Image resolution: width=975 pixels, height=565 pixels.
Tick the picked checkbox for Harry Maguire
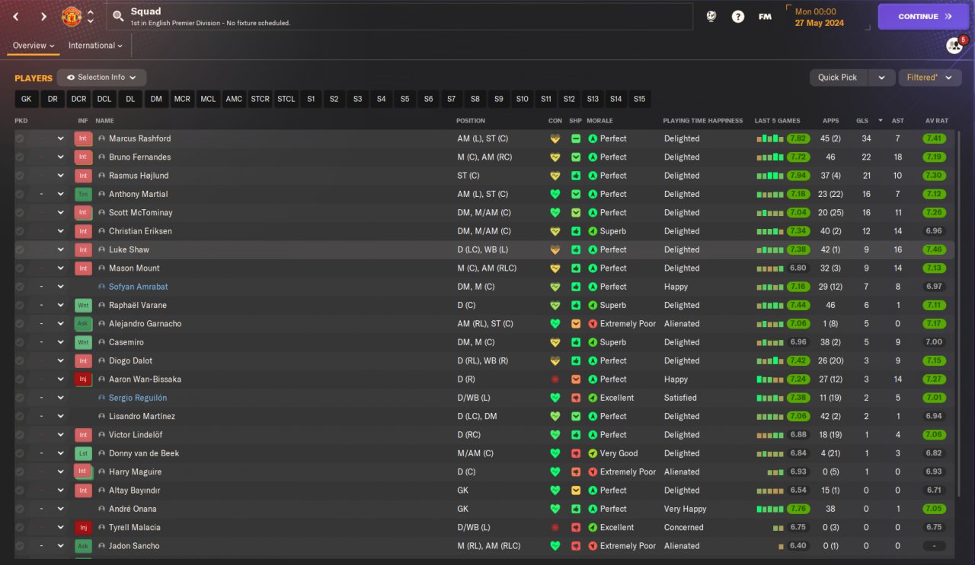20,471
